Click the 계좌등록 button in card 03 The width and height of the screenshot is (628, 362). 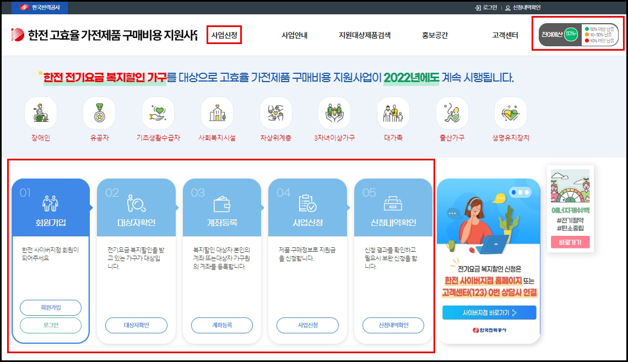tap(222, 325)
